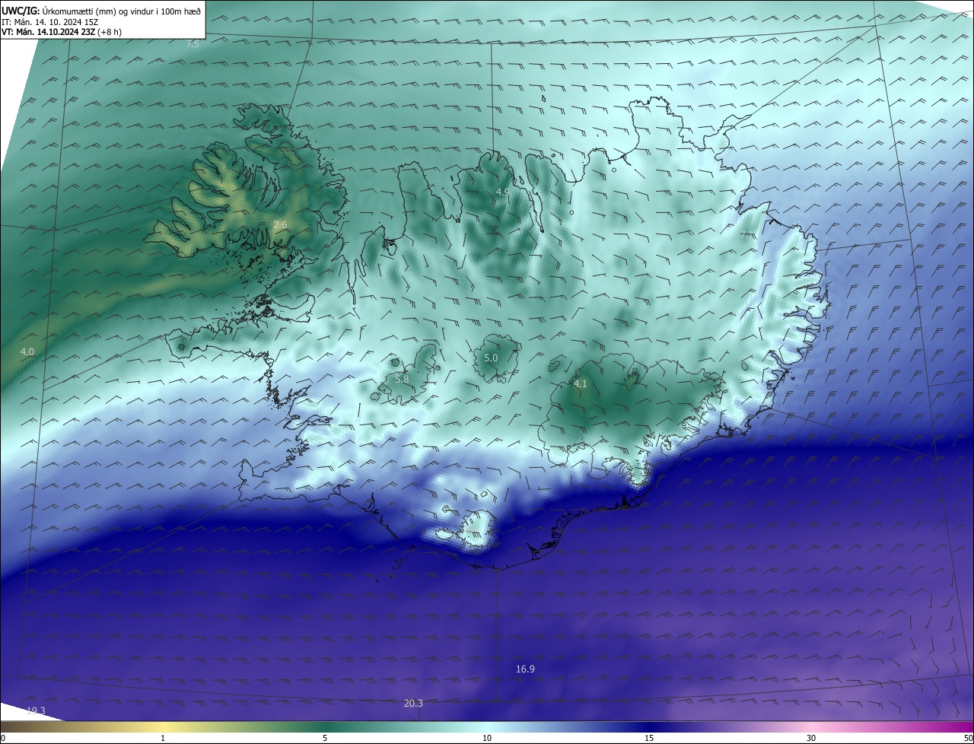Click the 16.9 value label south of Iceland
The image size is (974, 744).
[x=525, y=669]
